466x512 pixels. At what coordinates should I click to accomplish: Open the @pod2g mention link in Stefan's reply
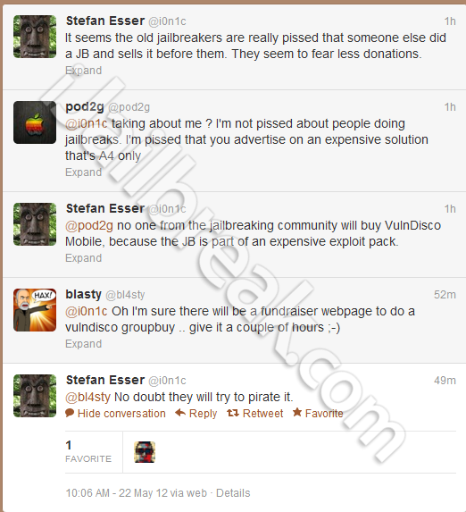tap(89, 226)
